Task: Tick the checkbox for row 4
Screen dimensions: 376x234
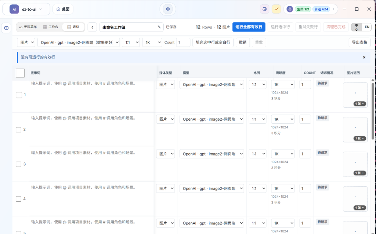Action: [19, 199]
